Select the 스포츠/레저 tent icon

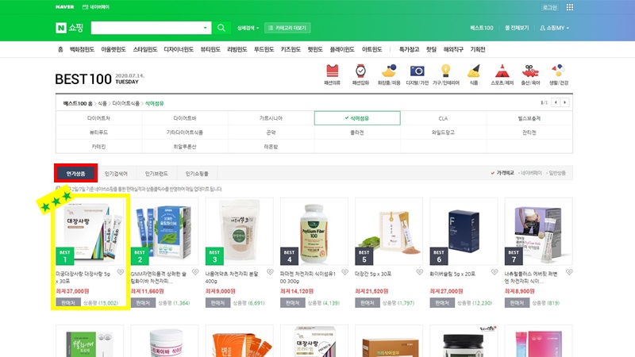click(502, 75)
